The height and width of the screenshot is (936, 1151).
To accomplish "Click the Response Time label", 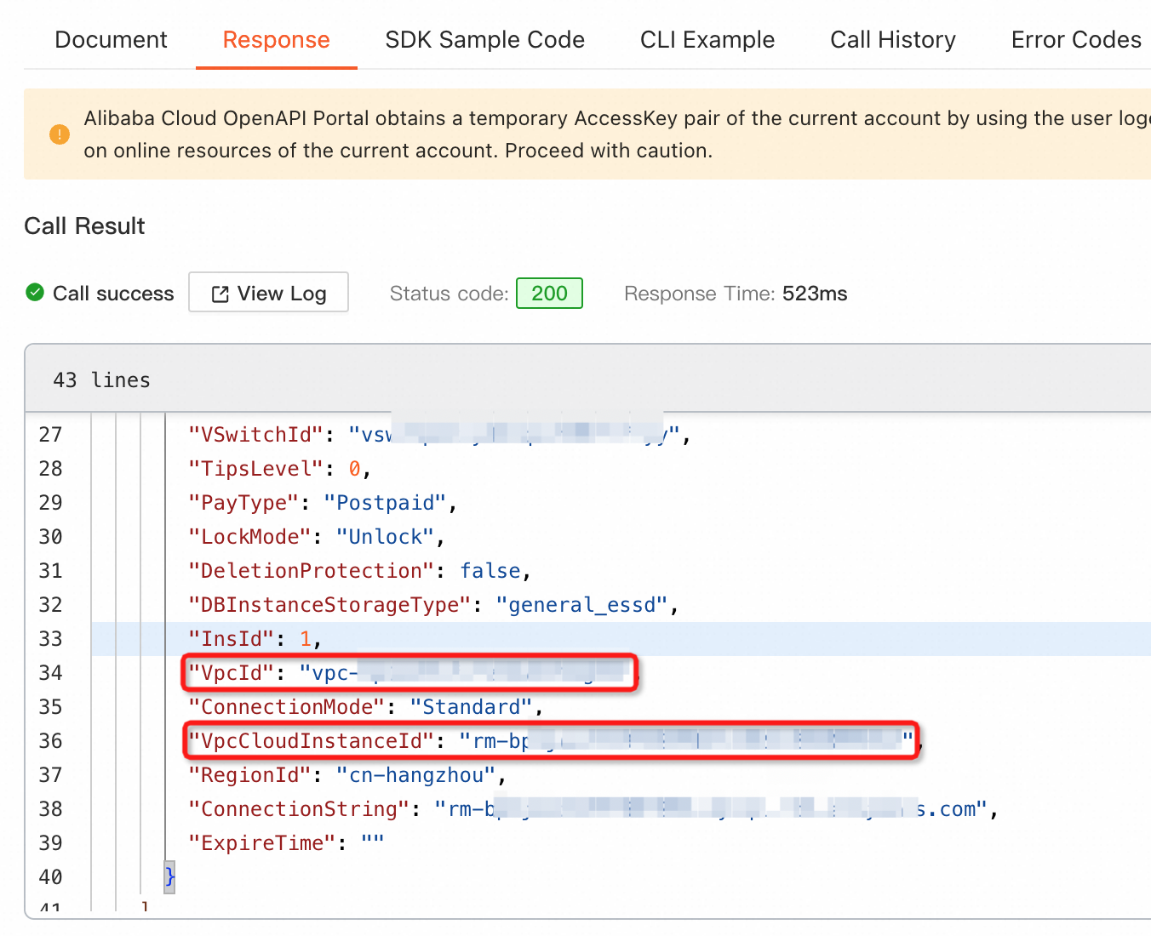I will [699, 294].
